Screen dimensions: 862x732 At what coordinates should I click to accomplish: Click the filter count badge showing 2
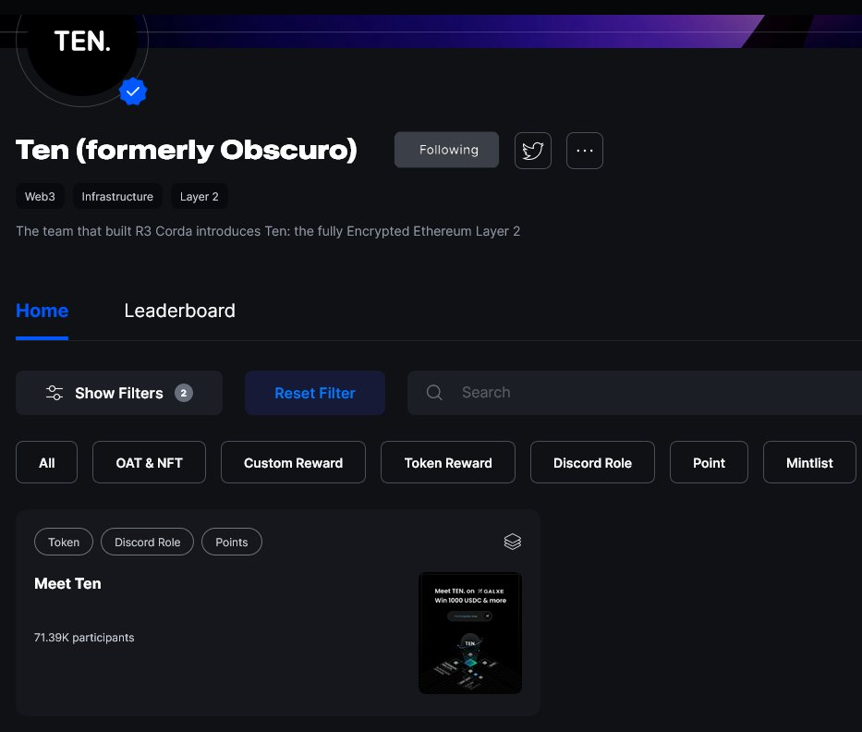(x=184, y=393)
